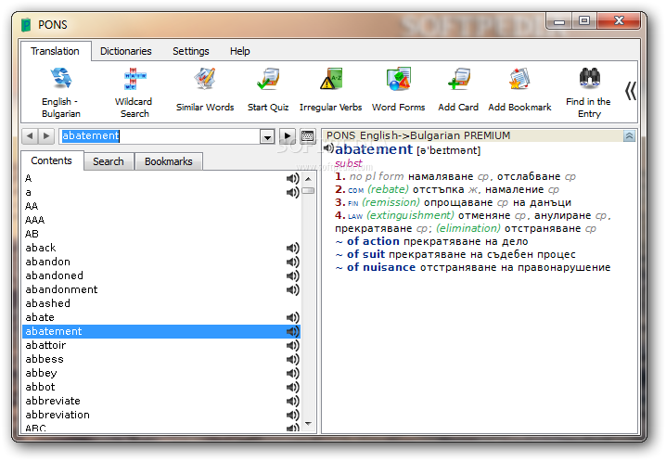Select the Contents tab
The height and width of the screenshot is (461, 666).
[x=51, y=160]
